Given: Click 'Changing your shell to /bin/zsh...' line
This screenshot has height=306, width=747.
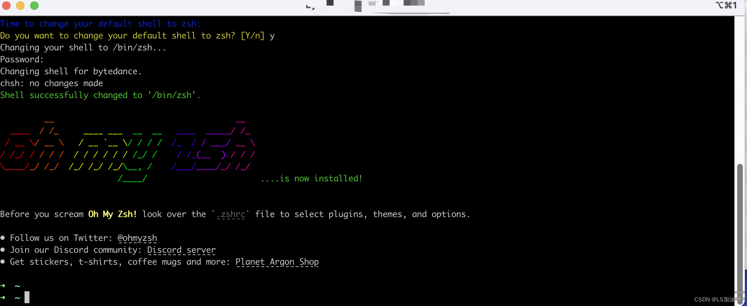Looking at the screenshot, I should 83,48.
